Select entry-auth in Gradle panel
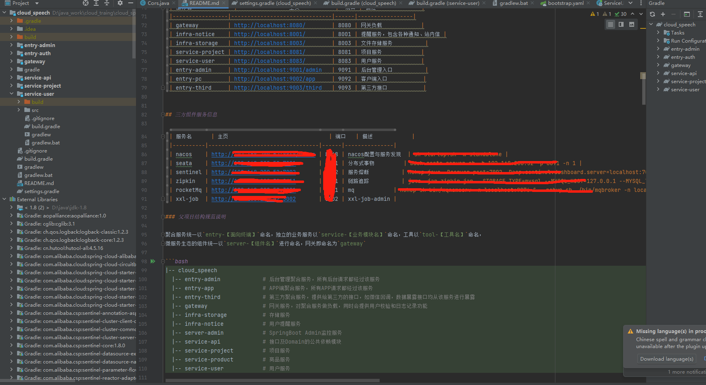706x385 pixels. (x=683, y=57)
